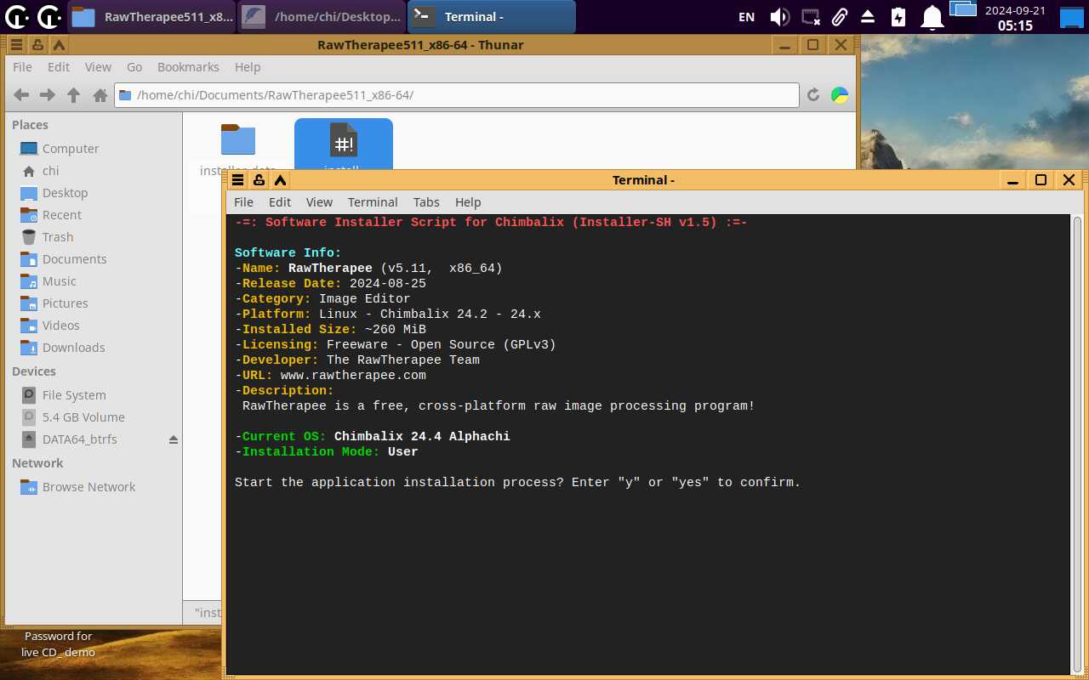Click the "Password for live CD_demo" desktop label

coord(58,644)
